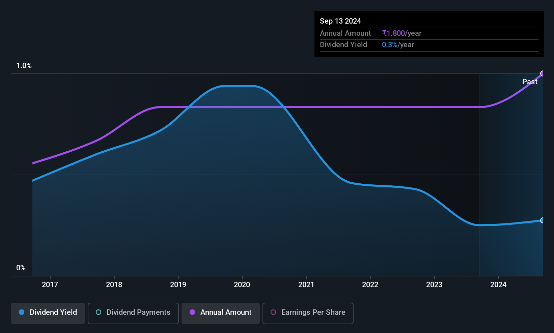Image resolution: width=554 pixels, height=333 pixels.
Task: Click the pink Earnings Per Share circle
Action: [x=273, y=312]
